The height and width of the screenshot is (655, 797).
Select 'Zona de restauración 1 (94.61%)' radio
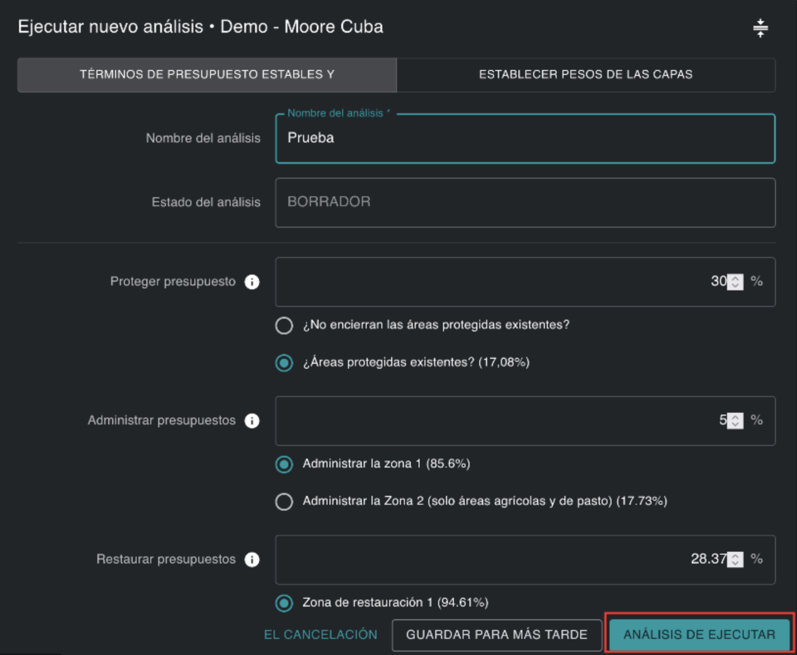(284, 603)
